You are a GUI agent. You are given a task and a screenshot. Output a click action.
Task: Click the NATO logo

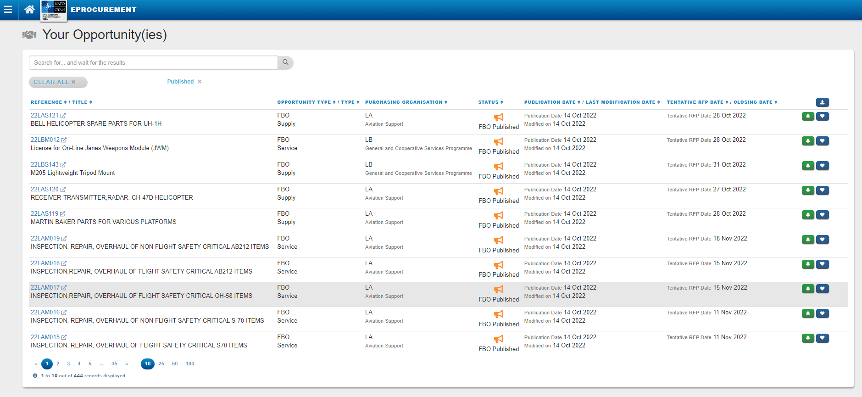tap(54, 11)
